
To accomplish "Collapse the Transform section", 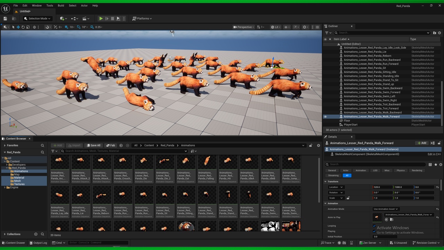I will click(325, 182).
